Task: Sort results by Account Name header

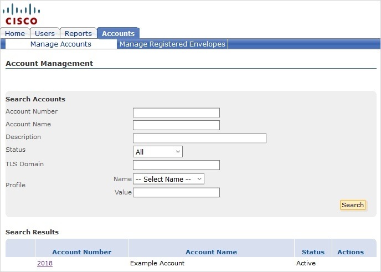Action: point(211,252)
